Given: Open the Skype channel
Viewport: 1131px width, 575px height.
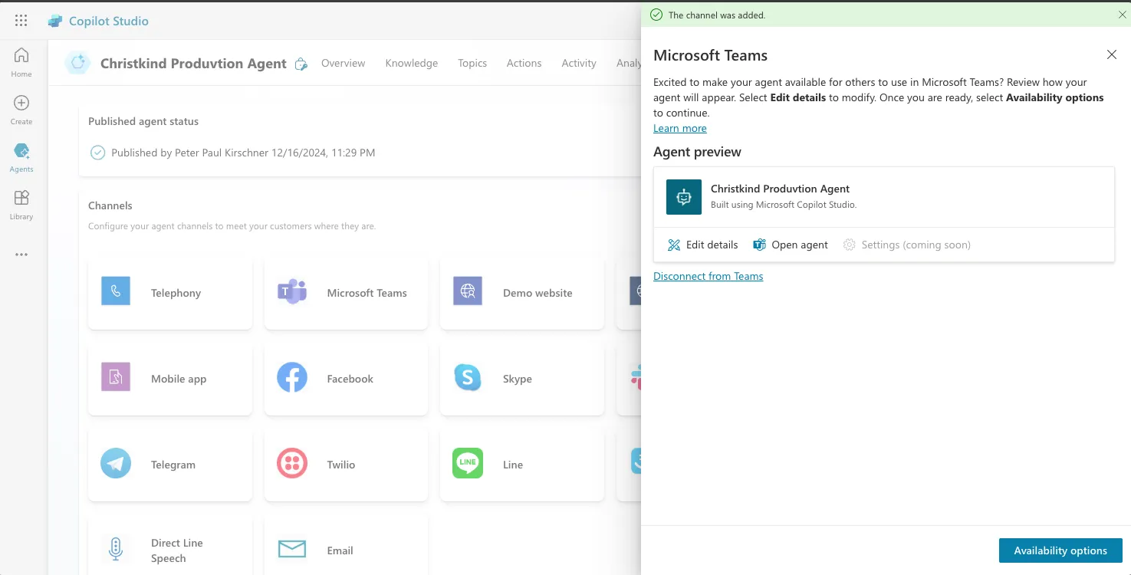Looking at the screenshot, I should (x=521, y=378).
